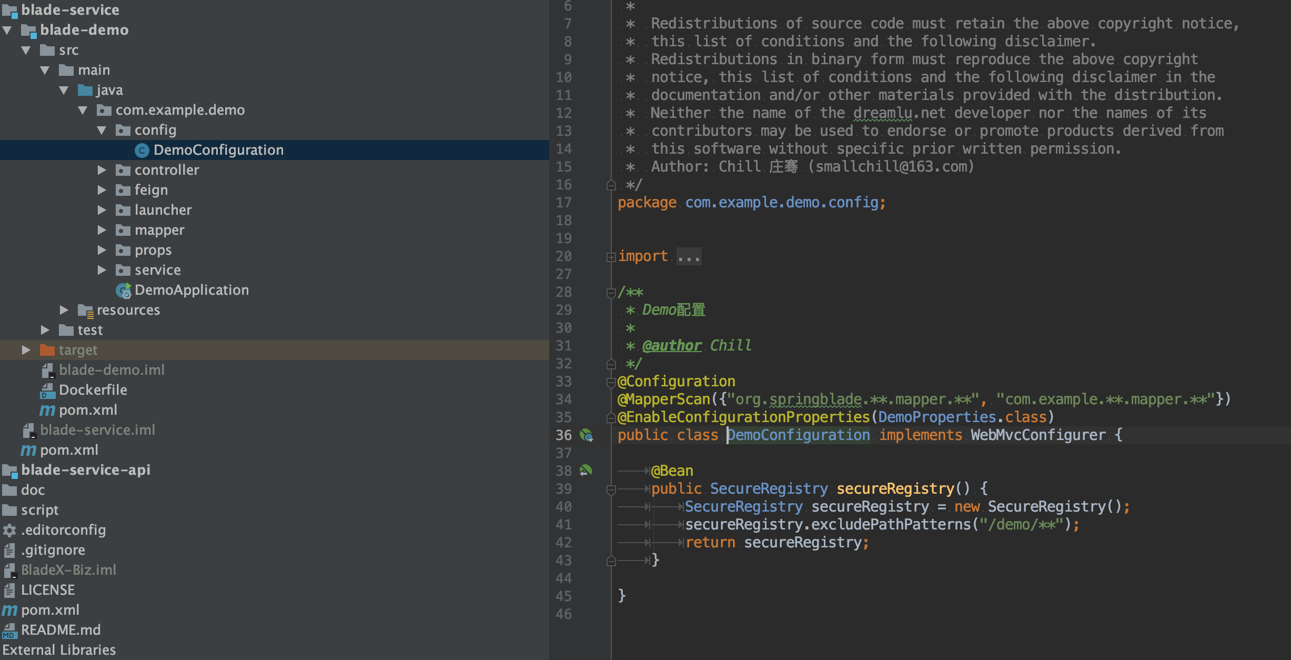Click WebMvcConfigurer interface name
This screenshot has height=660, width=1291.
click(1038, 435)
